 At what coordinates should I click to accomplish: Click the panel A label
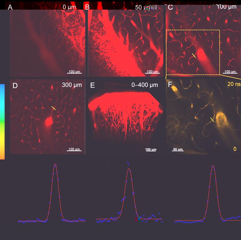coord(11,8)
